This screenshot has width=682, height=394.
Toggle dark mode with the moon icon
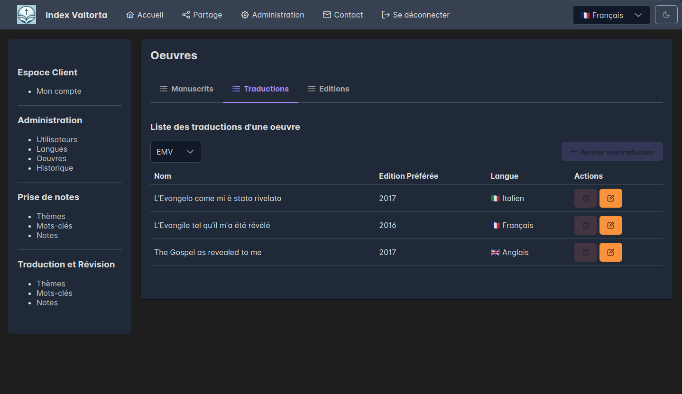(x=666, y=15)
